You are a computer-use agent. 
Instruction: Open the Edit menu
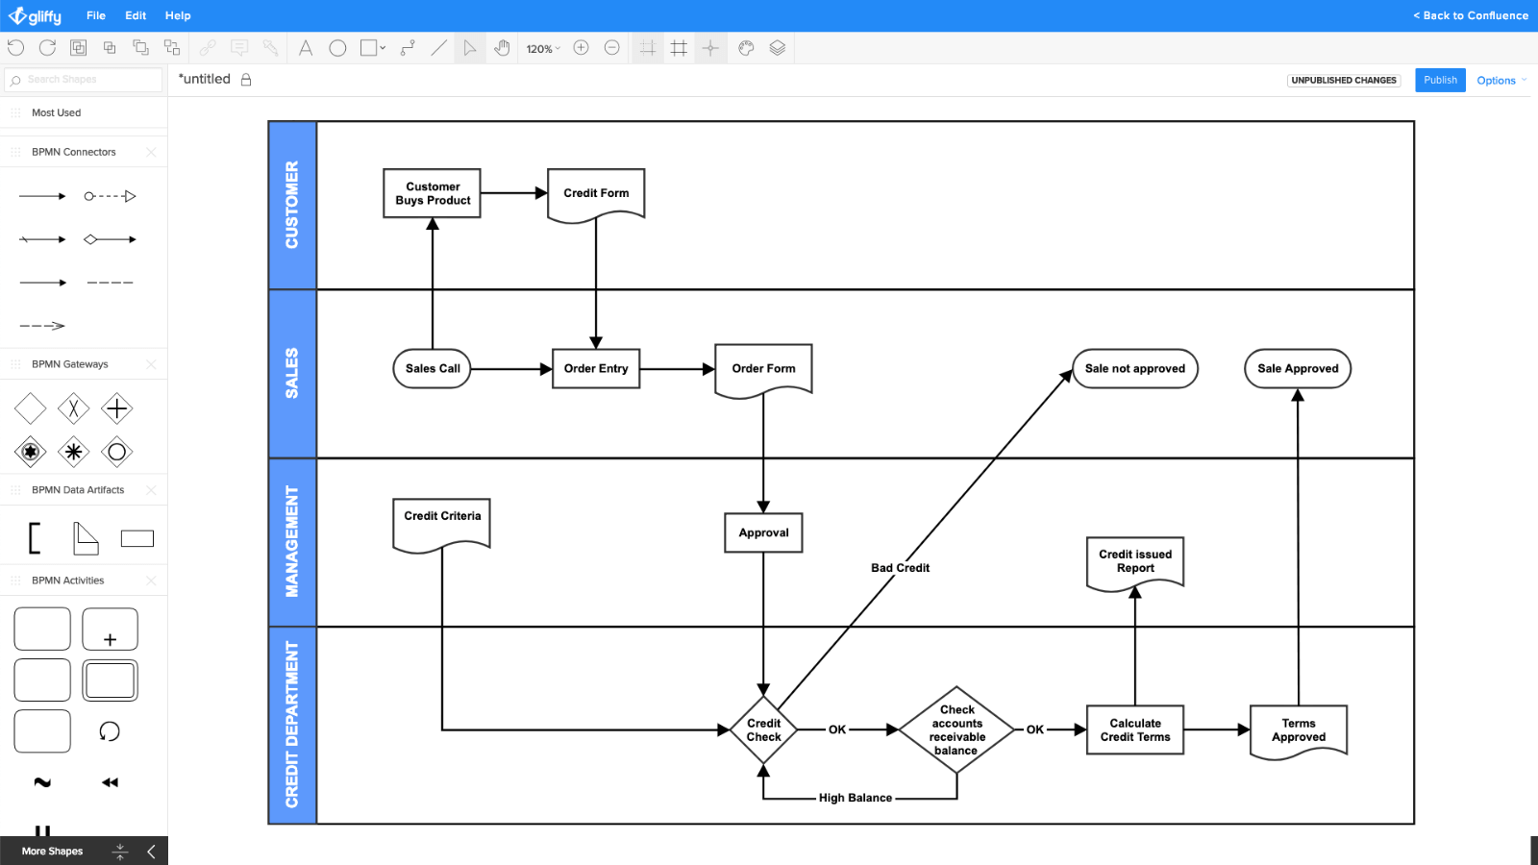tap(135, 14)
